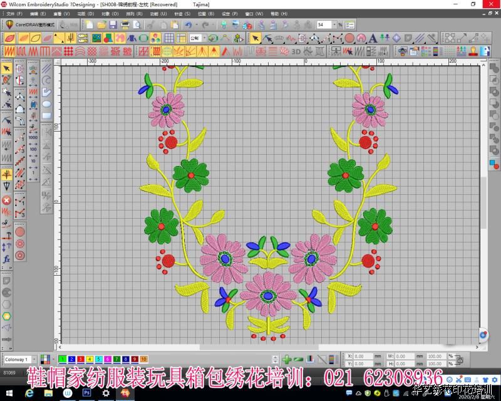This screenshot has width=501, height=401.
Task: Open print preview
Action: pyautogui.click(x=137, y=24)
